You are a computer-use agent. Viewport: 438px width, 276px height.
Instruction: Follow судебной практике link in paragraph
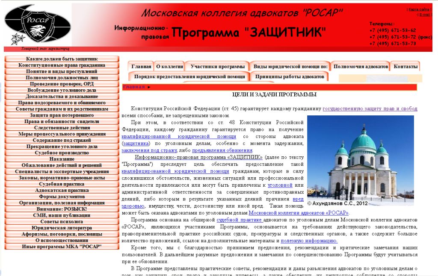click(240, 220)
